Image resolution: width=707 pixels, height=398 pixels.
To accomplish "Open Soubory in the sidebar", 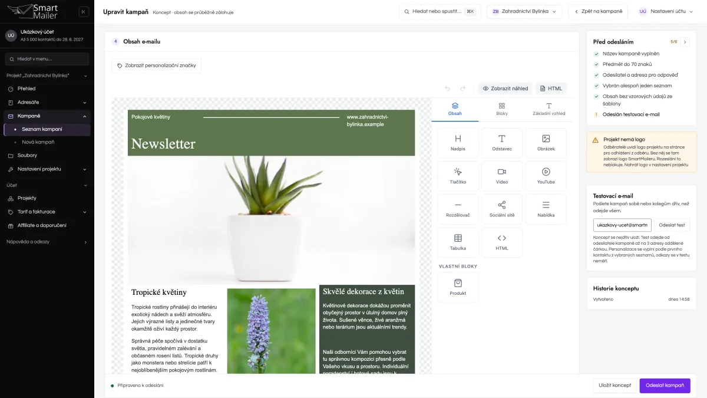I will [x=47, y=156].
